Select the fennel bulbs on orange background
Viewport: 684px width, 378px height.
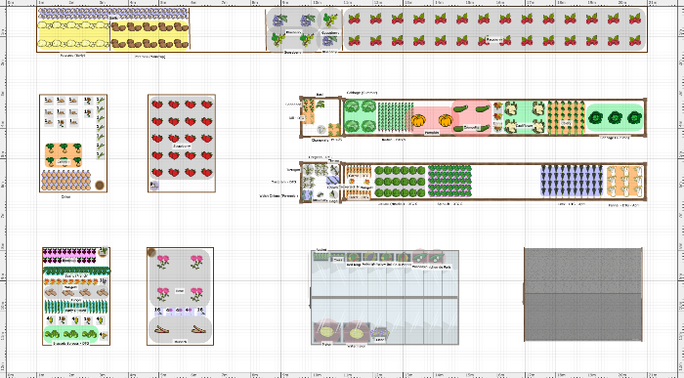pos(624,181)
